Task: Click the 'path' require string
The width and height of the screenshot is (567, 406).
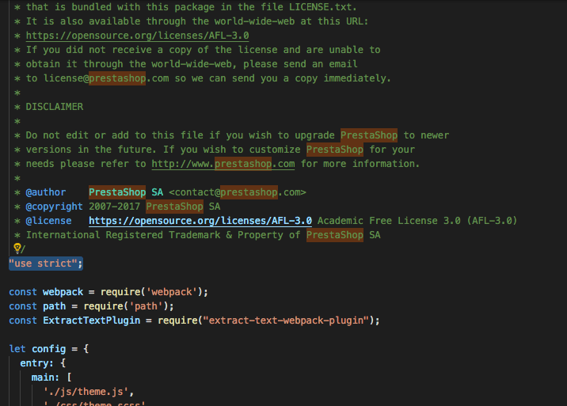Action: point(146,306)
